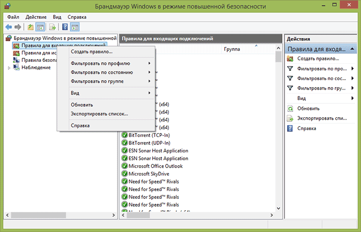Click the Up one level folder icon

pyautogui.click(x=30, y=27)
